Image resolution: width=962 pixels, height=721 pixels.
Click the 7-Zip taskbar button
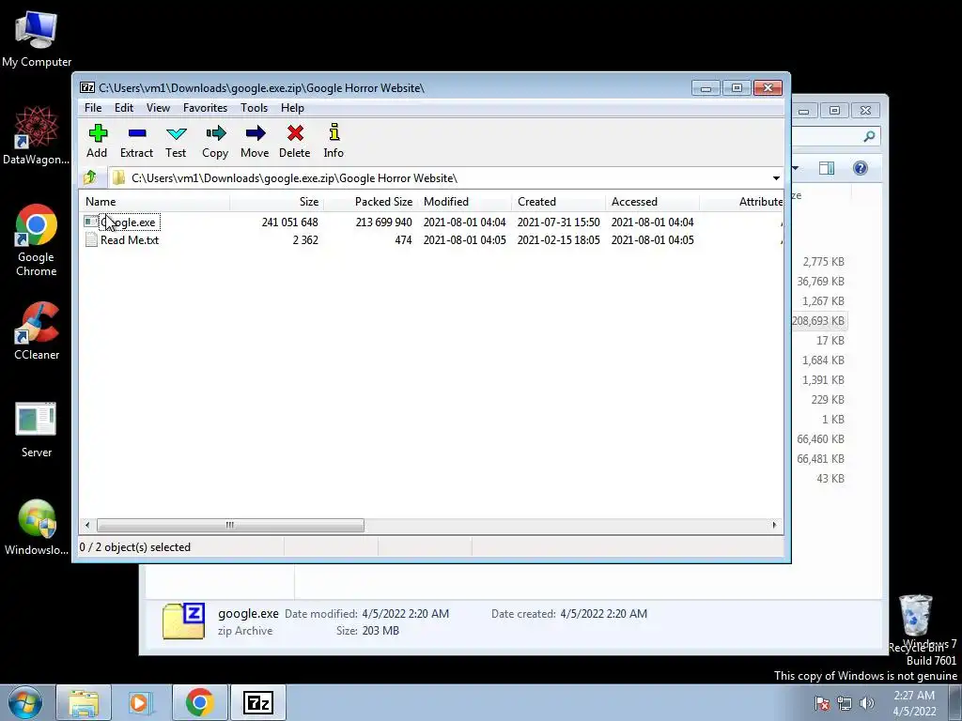pyautogui.click(x=257, y=702)
